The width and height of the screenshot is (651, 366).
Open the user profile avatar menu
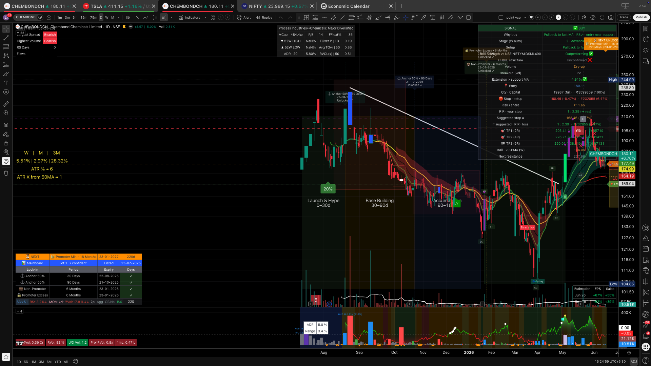tap(6, 17)
